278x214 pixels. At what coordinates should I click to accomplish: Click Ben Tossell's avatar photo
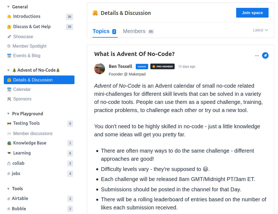[100, 69]
